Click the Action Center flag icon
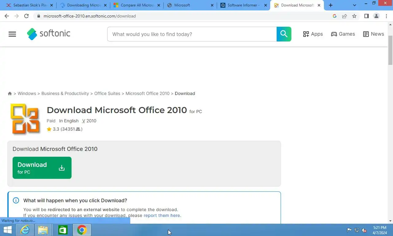 349,230
